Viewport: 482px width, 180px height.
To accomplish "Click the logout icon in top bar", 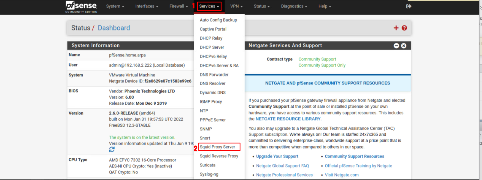I will [408, 6].
